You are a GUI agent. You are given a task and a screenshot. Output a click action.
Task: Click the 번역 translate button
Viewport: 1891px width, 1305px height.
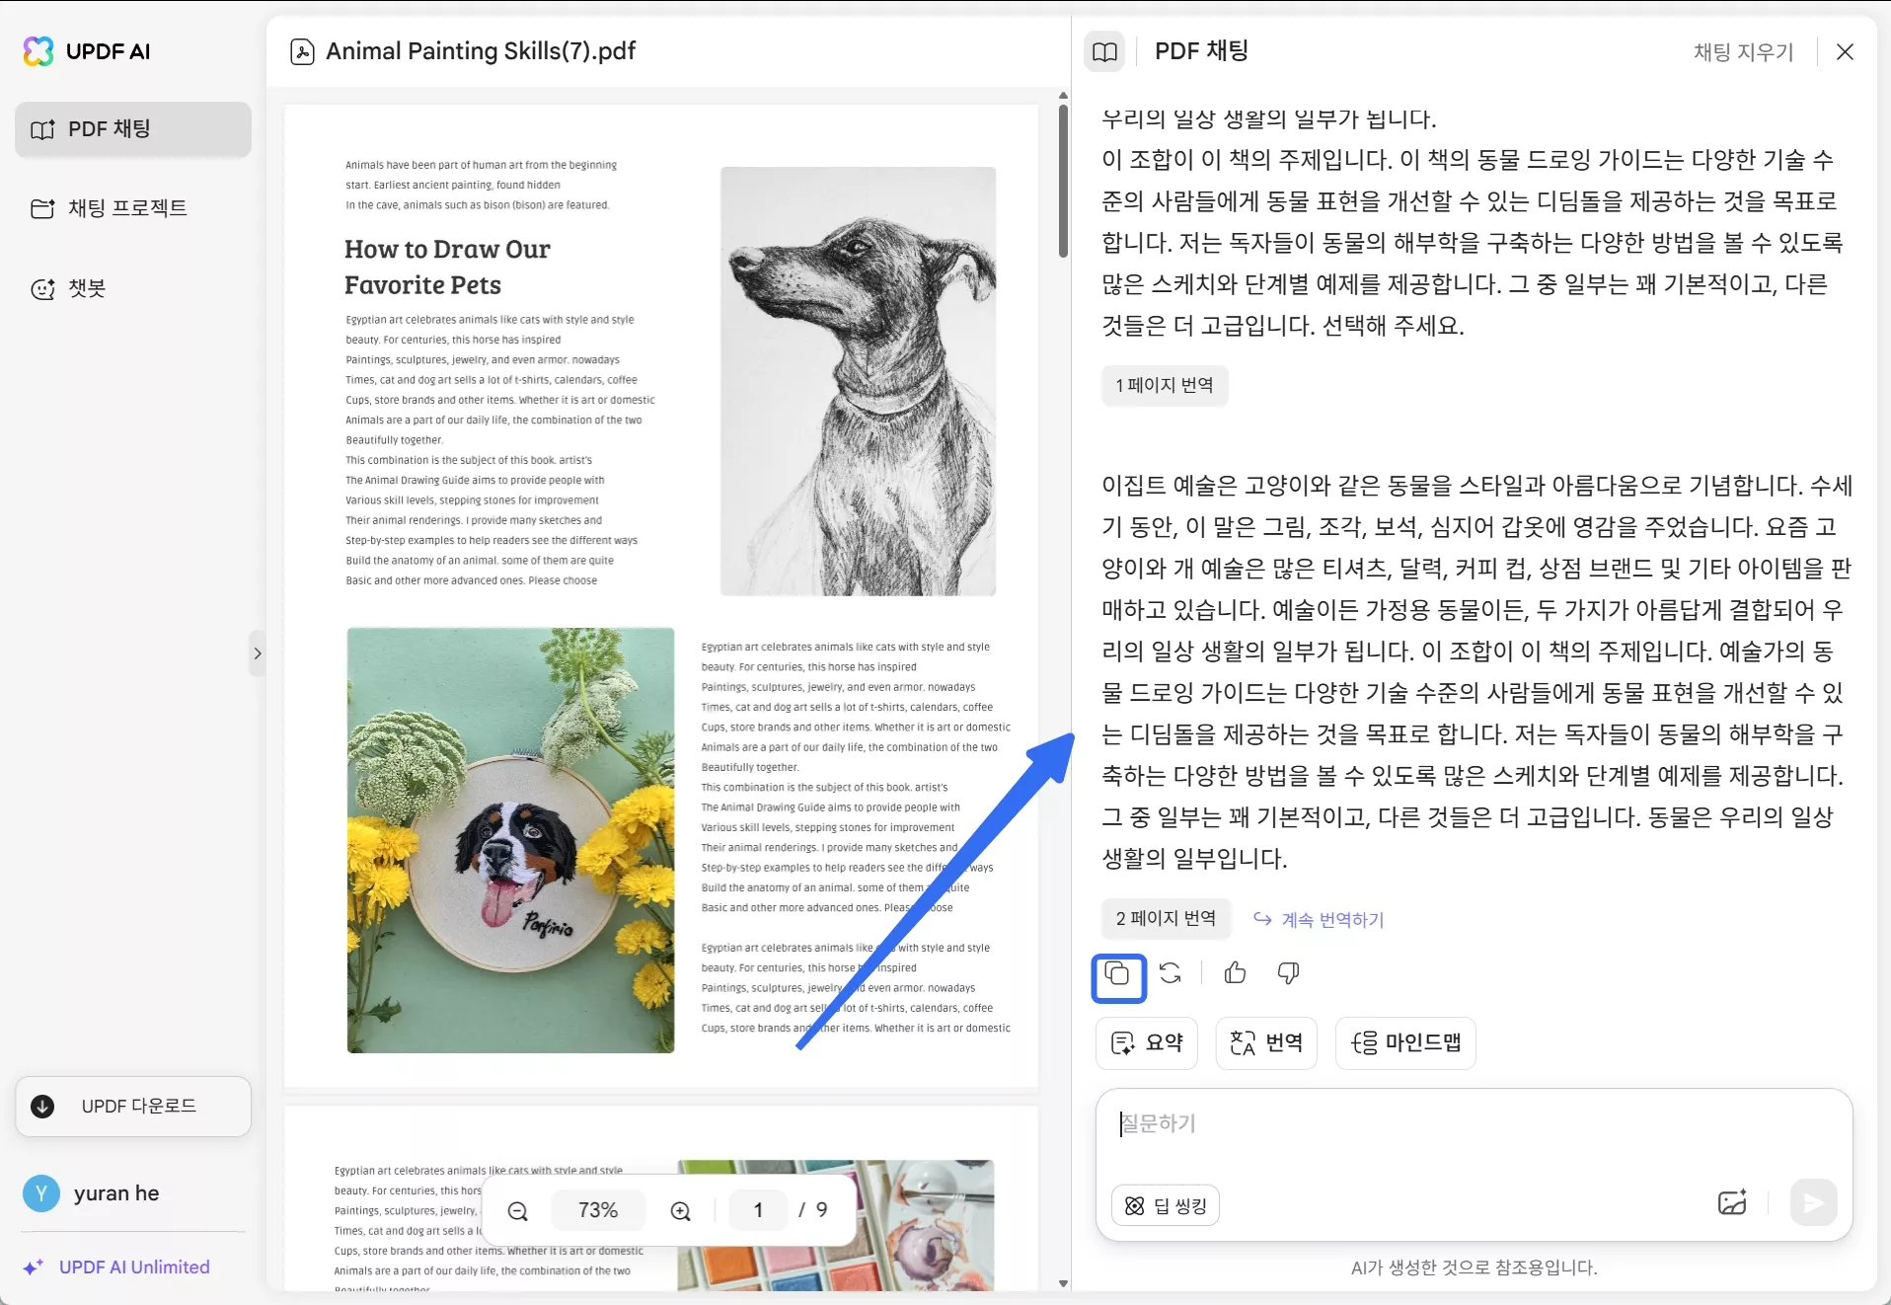1266,1043
